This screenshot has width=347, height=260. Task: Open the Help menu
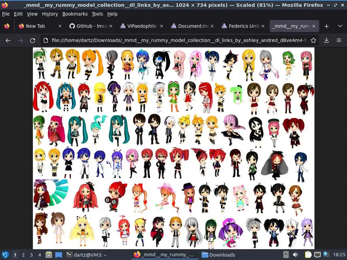[113, 14]
